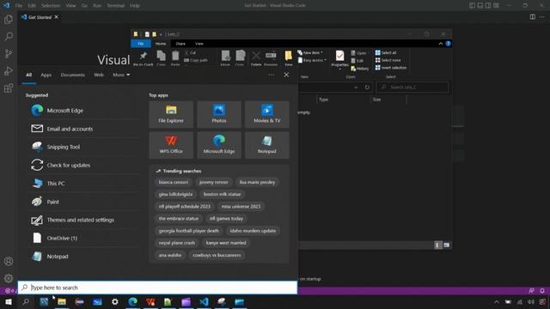
Task: Open VS Code Run and Debug view
Action: (x=9, y=70)
